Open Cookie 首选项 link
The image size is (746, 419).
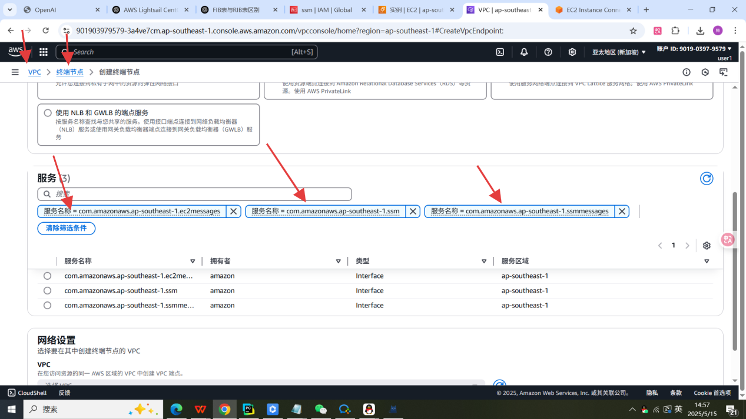click(x=712, y=393)
